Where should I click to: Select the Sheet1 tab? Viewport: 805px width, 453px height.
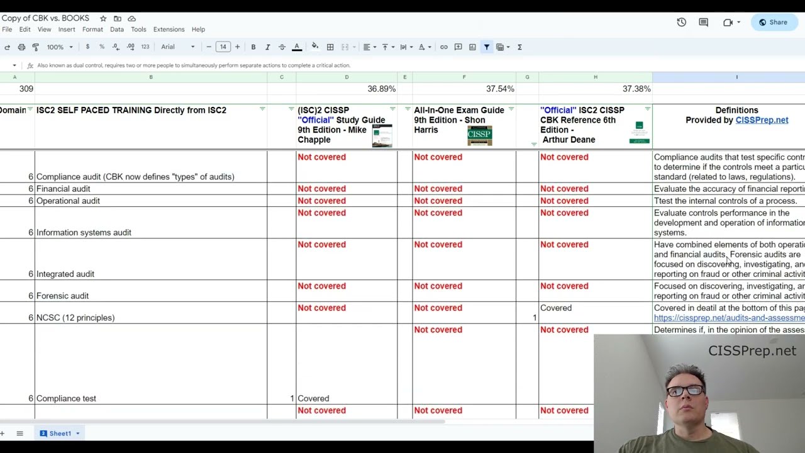pos(60,433)
